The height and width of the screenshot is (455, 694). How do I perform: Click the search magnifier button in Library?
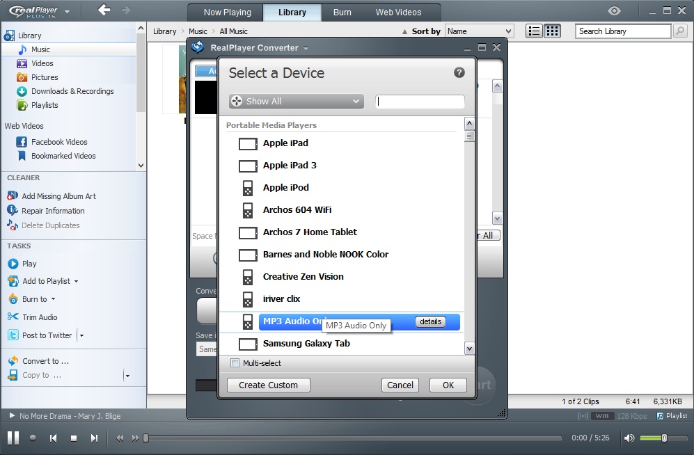click(680, 31)
